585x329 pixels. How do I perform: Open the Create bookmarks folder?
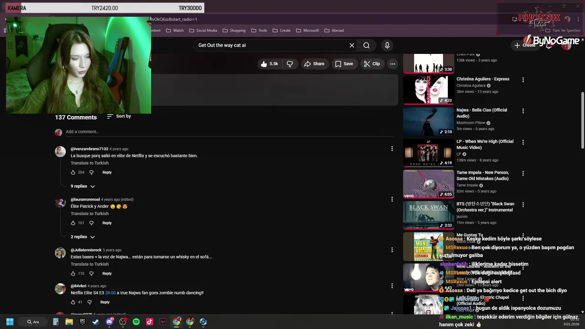point(282,31)
